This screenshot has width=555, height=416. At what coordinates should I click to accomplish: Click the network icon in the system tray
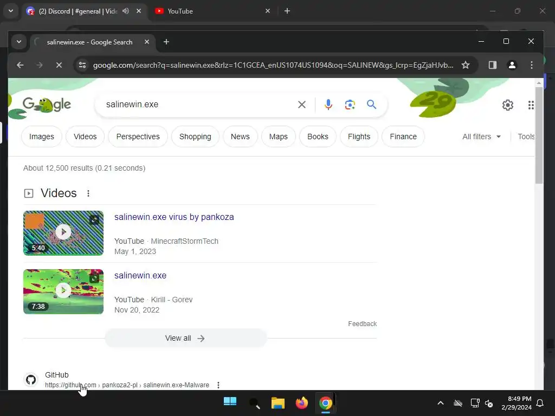[x=474, y=403]
